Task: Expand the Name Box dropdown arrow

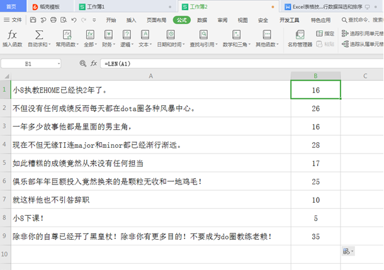Action: click(59, 64)
